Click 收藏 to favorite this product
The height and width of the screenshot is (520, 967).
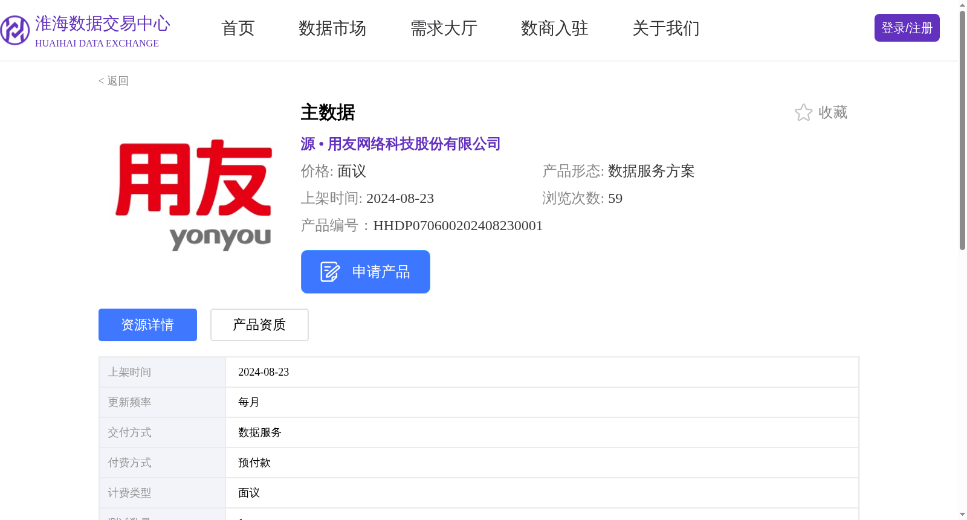point(833,112)
